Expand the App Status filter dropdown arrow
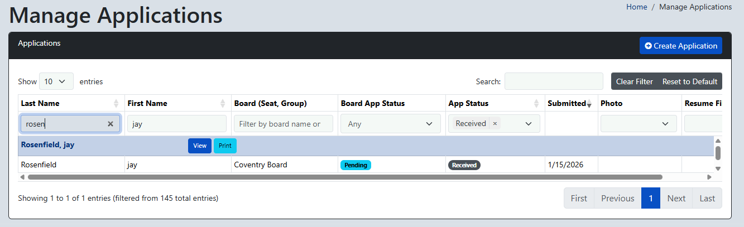 [x=529, y=124]
